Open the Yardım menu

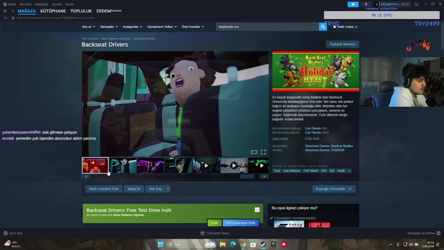tap(69, 4)
